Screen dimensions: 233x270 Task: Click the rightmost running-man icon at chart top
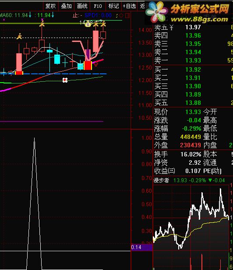(x=103, y=24)
